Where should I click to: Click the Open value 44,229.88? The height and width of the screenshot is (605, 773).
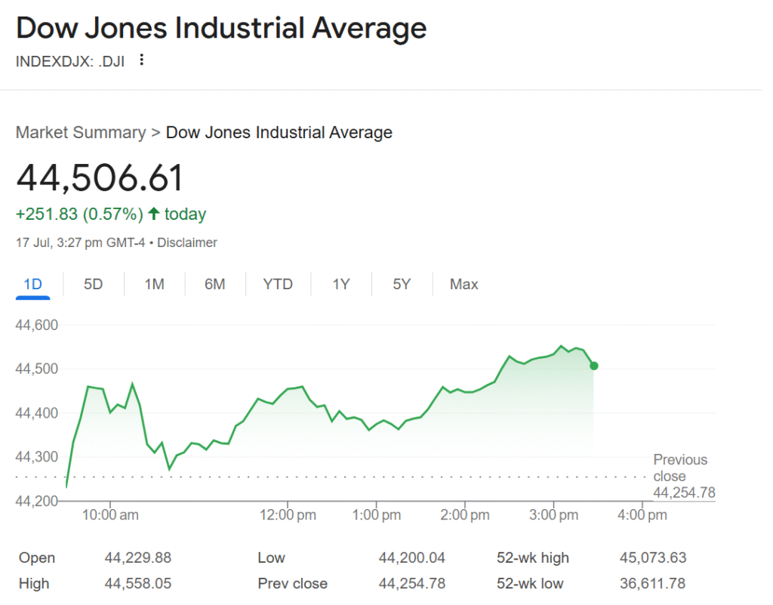[x=137, y=558]
